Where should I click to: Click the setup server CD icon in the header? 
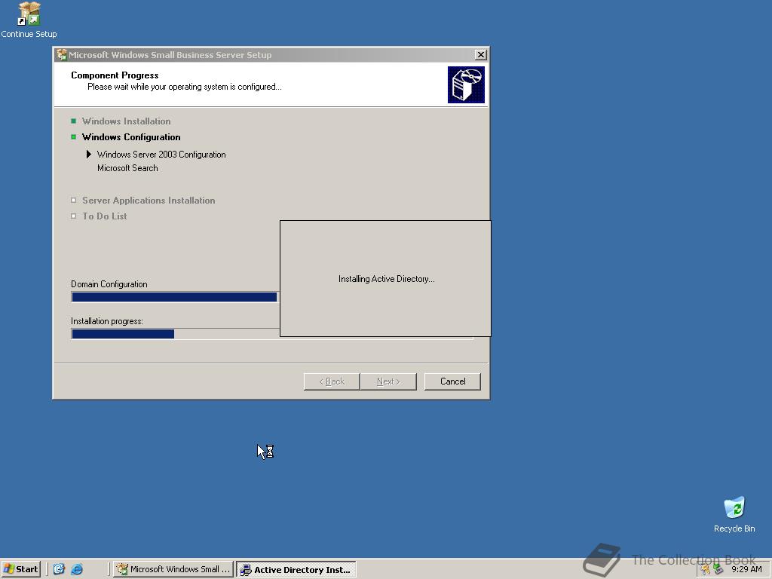[x=466, y=84]
